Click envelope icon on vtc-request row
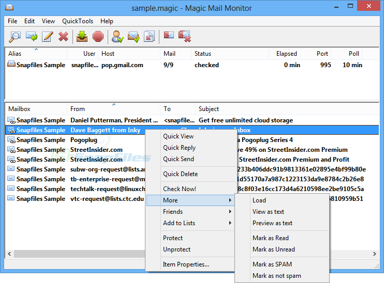Image resolution: width=384 pixels, height=283 pixels. click(x=11, y=198)
